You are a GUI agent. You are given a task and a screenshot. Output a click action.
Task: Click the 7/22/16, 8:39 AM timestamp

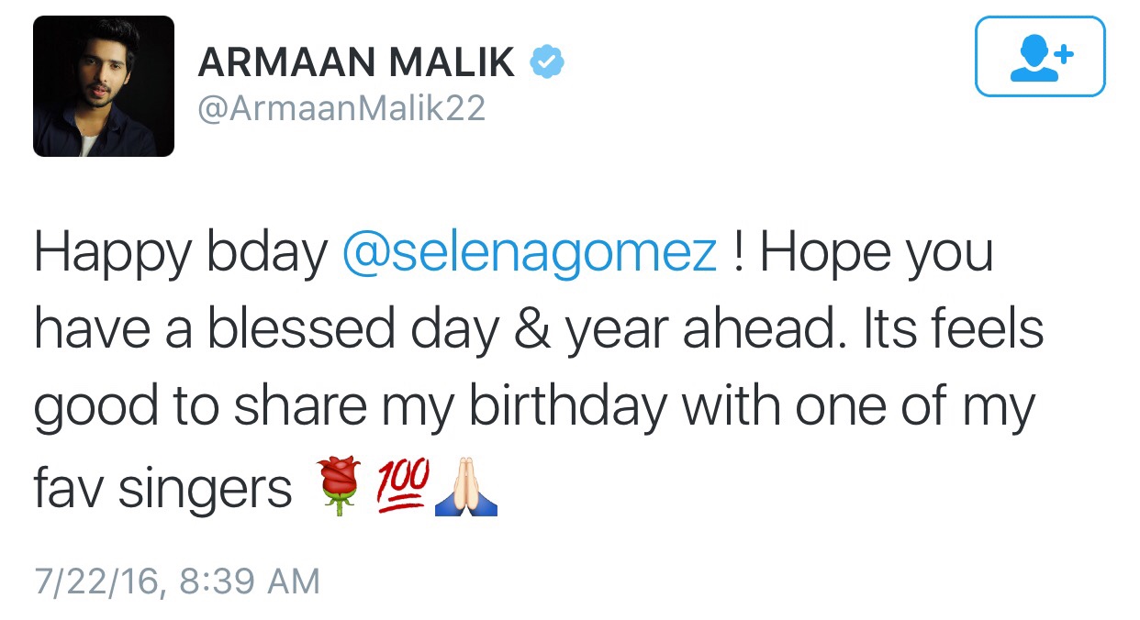[x=177, y=581]
